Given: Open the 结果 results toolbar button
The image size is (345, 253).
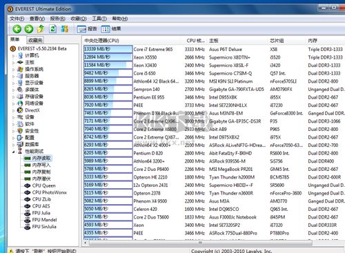Looking at the screenshot, I should 111,29.
